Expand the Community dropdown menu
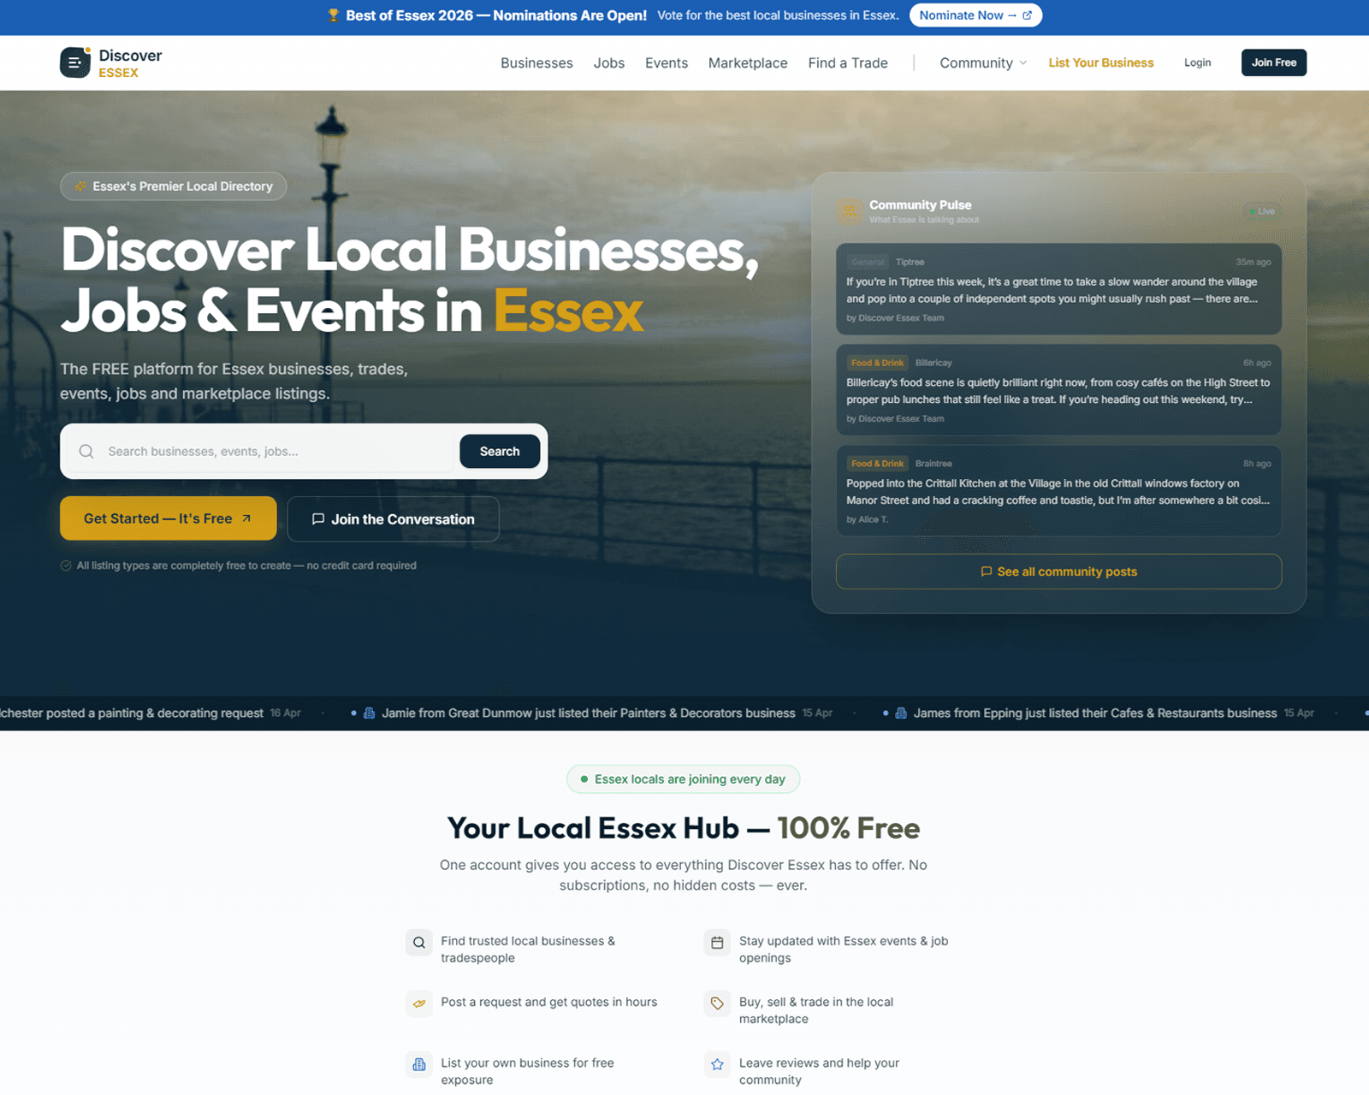The image size is (1369, 1095). coord(982,62)
